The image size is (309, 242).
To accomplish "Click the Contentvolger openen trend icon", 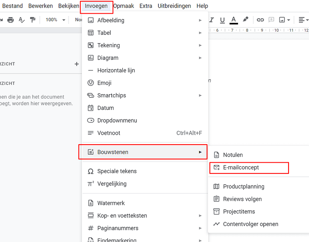I will pos(216,224).
